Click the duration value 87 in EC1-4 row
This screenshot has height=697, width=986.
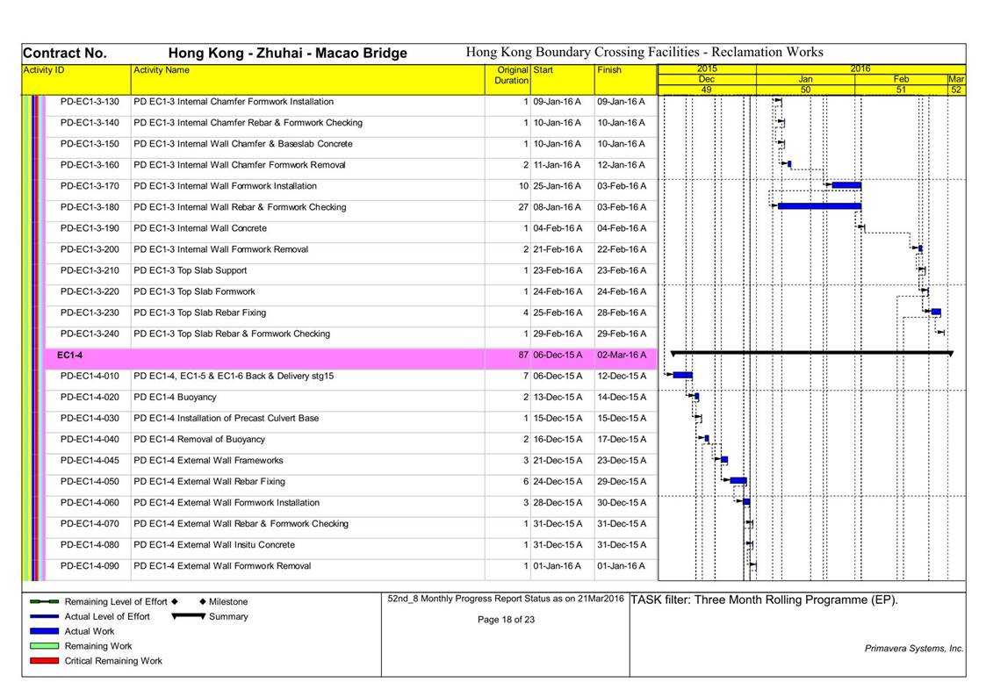click(523, 356)
